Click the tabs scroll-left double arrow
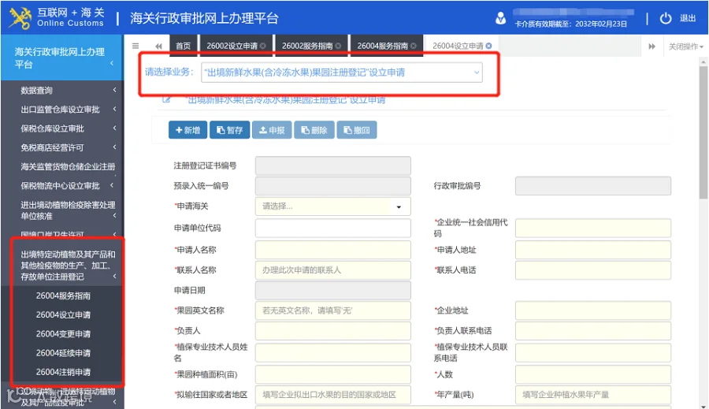 158,46
